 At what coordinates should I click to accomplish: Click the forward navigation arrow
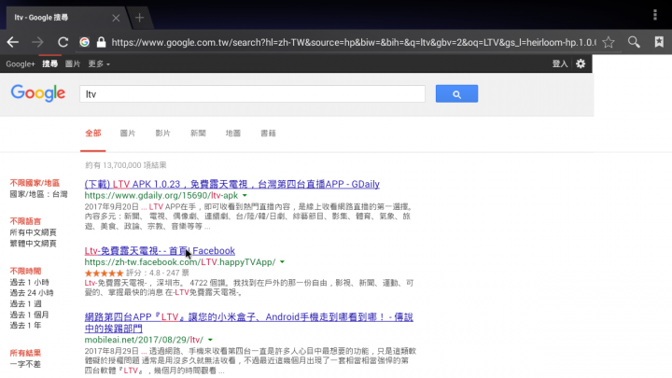click(37, 42)
